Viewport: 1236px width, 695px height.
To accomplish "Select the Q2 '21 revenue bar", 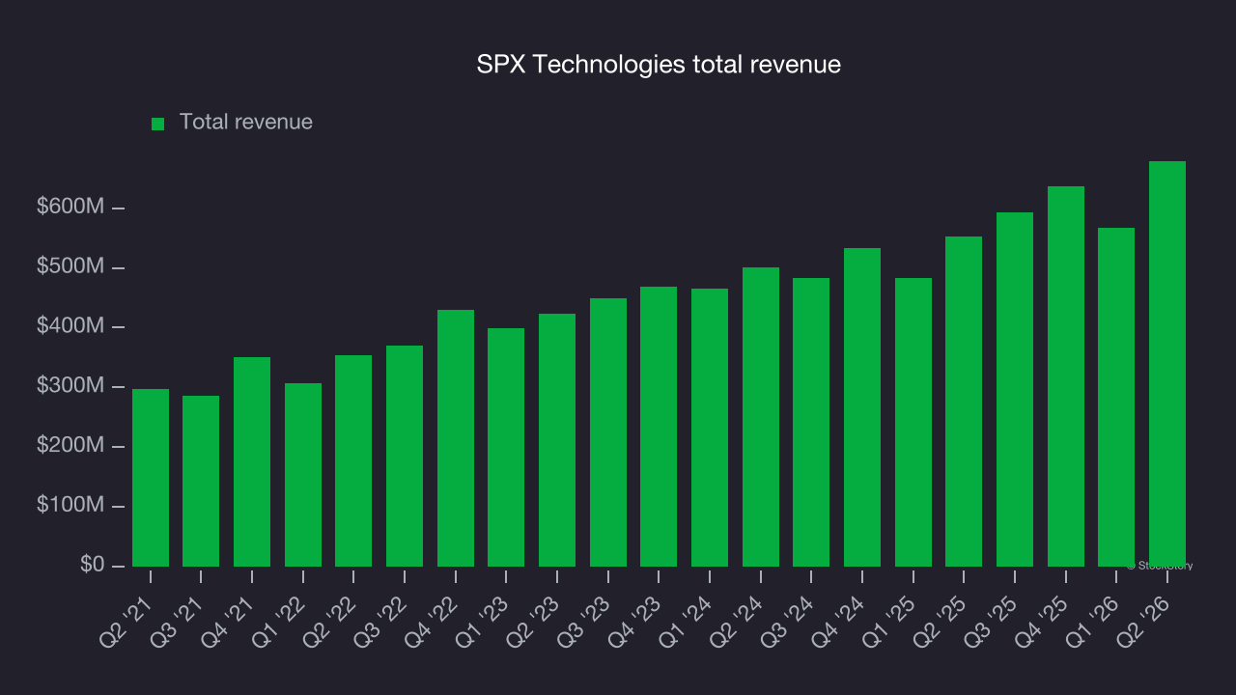I will [x=151, y=478].
